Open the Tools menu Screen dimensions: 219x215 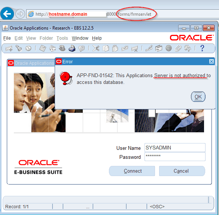(x=62, y=38)
